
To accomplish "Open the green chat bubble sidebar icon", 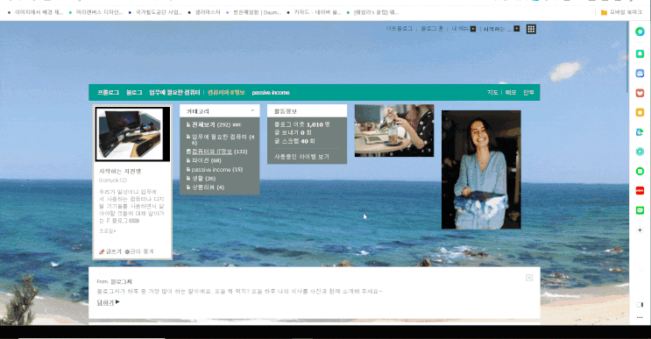I will [640, 210].
